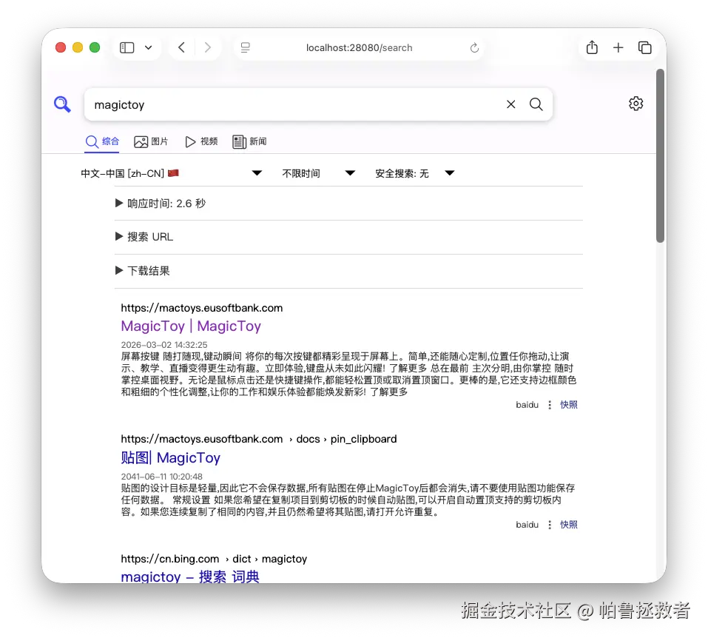
Task: Show tab overview icon
Action: [x=645, y=47]
